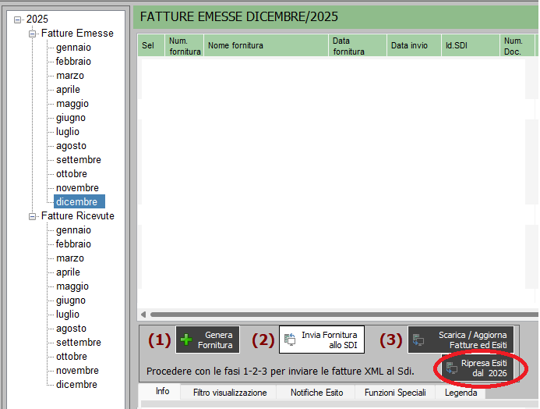The height and width of the screenshot is (409, 540).
Task: Select the Legenda tab
Action: (x=461, y=393)
